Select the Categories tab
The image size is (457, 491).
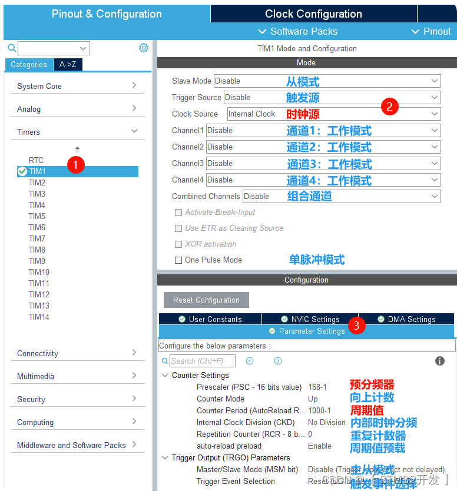[x=29, y=65]
